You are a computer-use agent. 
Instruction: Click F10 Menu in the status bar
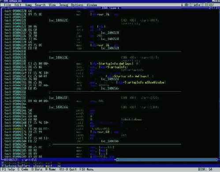pos(87,169)
